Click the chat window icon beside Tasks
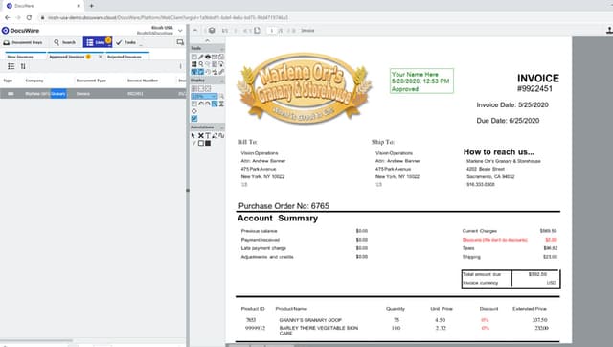Screen dimensions: 613x347 click(x=180, y=42)
